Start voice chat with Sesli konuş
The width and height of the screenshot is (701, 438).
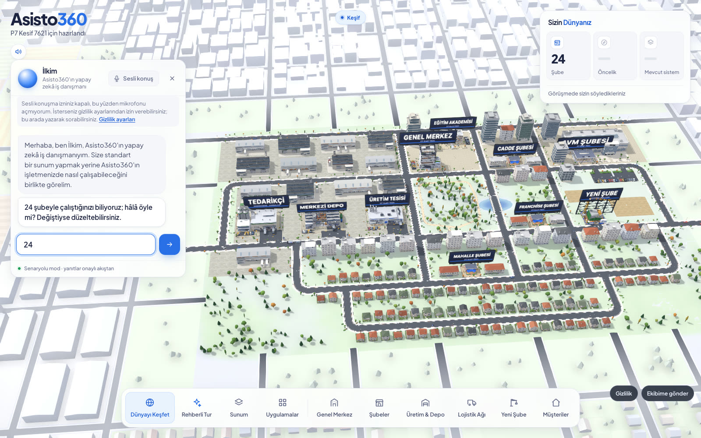(134, 78)
